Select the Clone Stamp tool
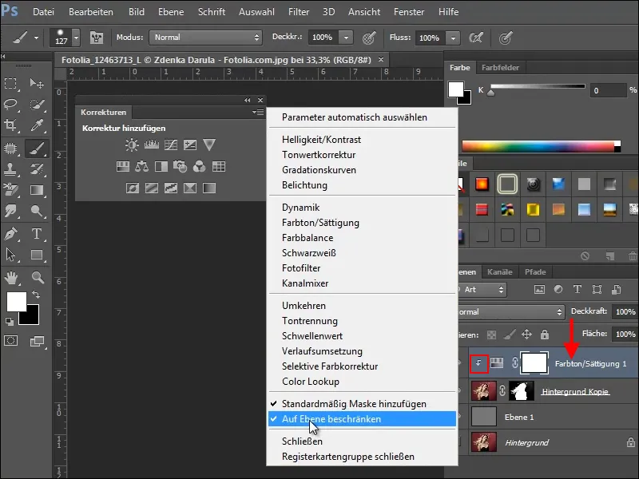 pyautogui.click(x=10, y=169)
